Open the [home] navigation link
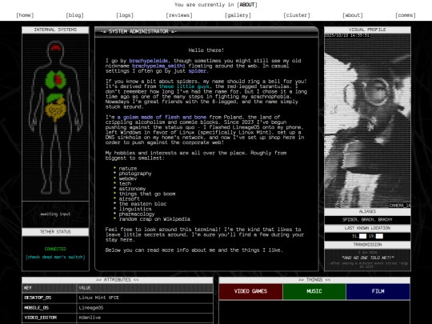Viewport: 432px width, 324px height. (25, 15)
